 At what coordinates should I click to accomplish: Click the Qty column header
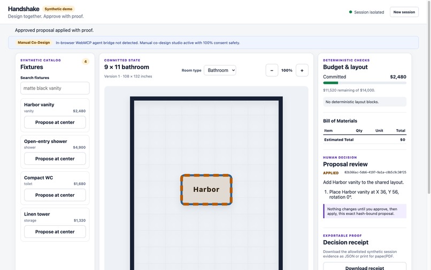[359, 131]
